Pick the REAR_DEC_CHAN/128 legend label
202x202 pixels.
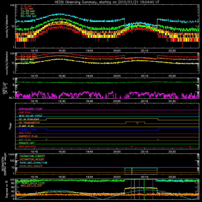pyautogui.click(x=33, y=163)
